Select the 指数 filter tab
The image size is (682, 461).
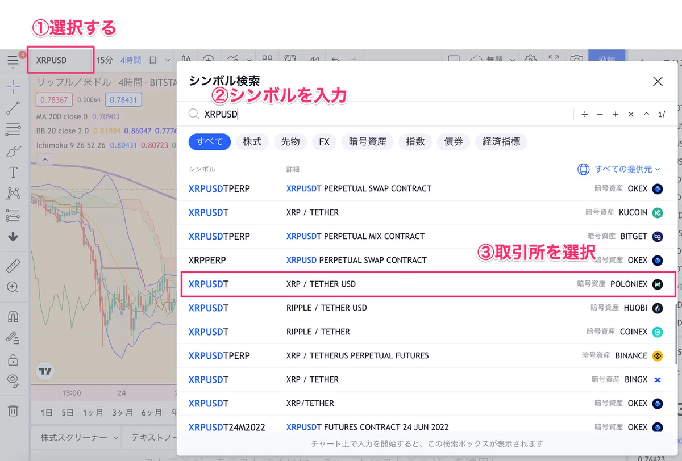415,141
